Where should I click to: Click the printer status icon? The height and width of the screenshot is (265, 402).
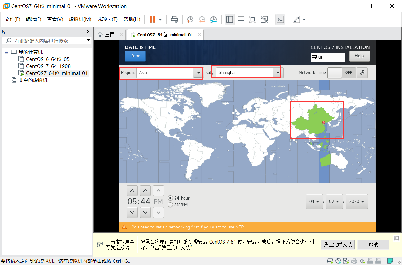coord(354,261)
